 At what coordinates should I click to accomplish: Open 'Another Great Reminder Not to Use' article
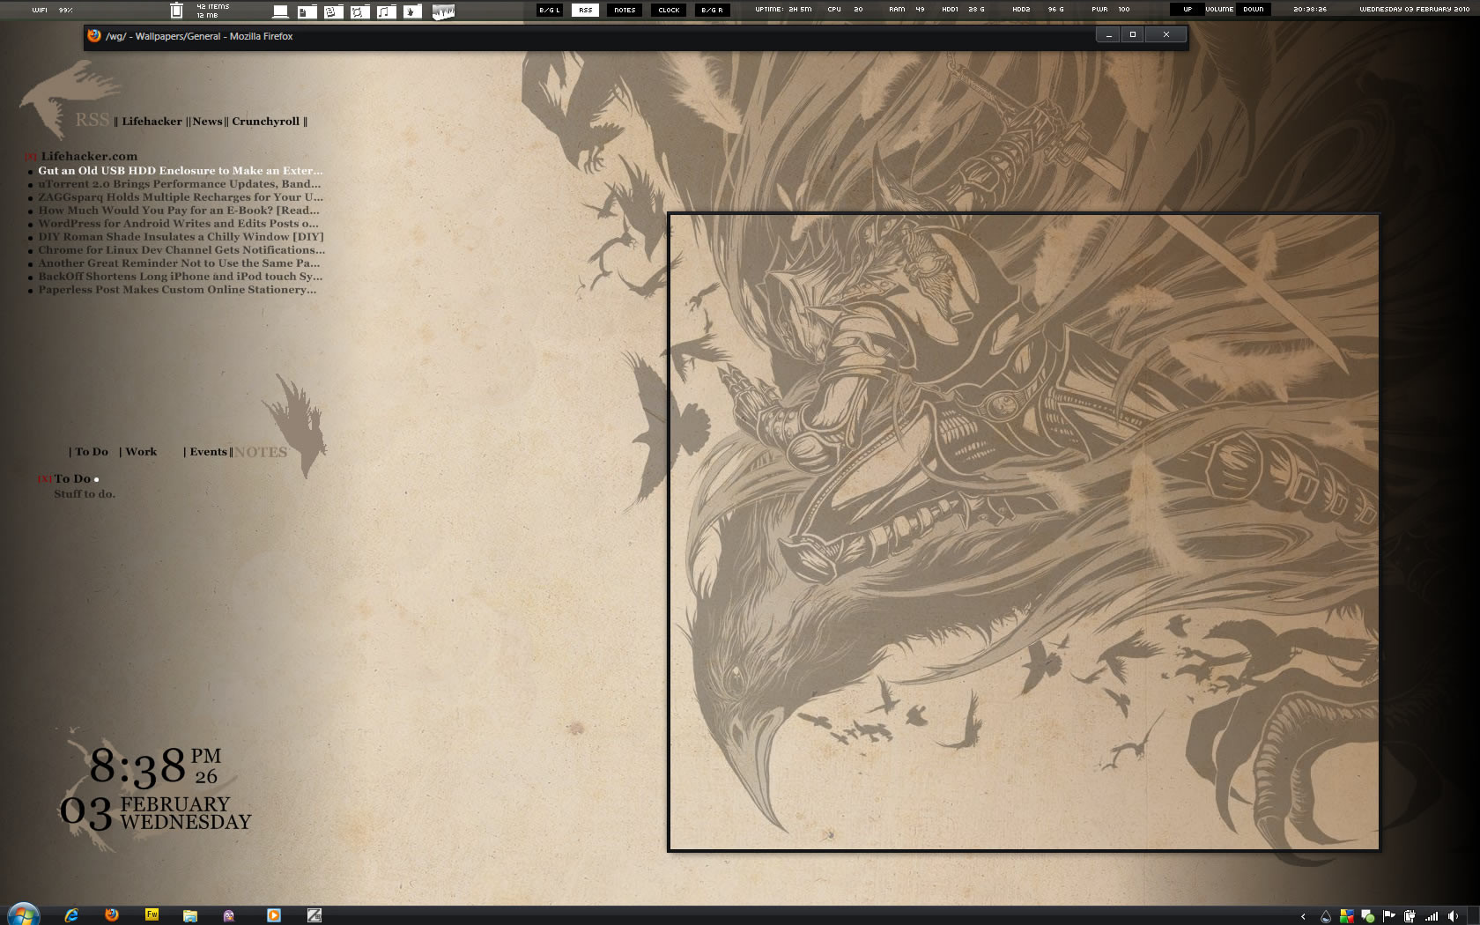click(x=179, y=263)
